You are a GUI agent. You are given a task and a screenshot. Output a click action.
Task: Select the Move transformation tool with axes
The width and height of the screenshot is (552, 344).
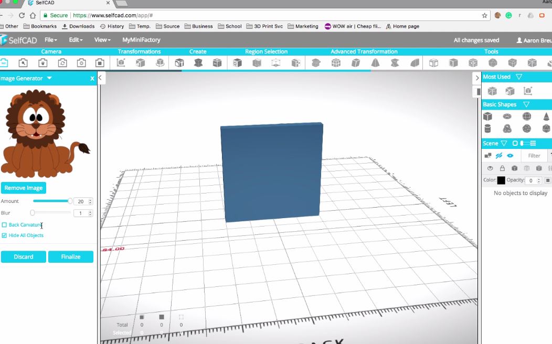121,63
